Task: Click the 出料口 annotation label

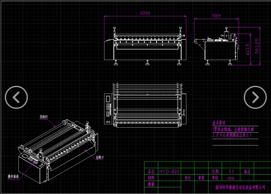Action: (100, 157)
